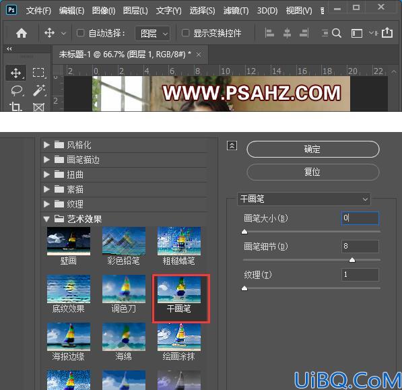Click the align horizontal centers icon
The width and height of the screenshot is (402, 390).
(287, 33)
